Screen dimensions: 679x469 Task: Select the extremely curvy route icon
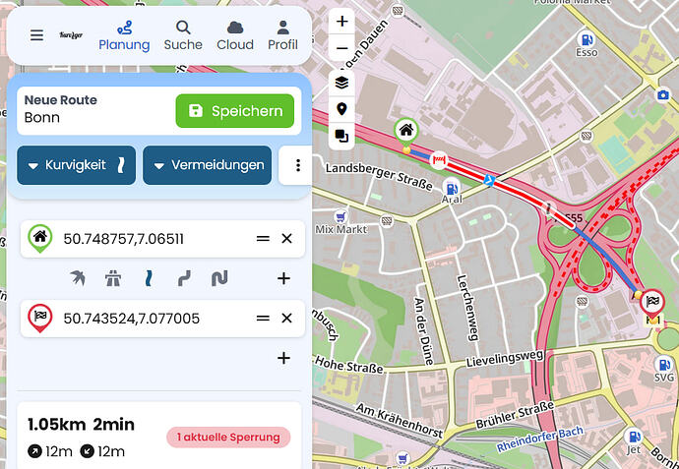tap(219, 278)
